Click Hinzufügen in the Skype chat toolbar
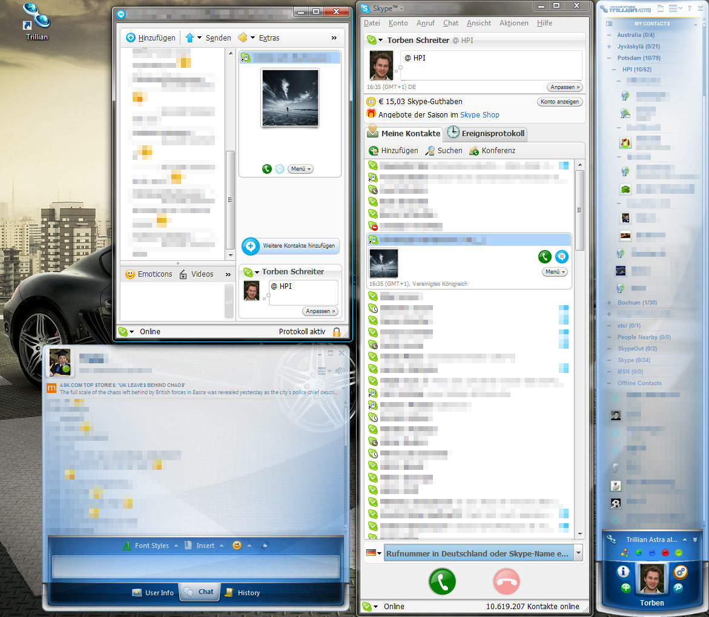Viewport: 709px width, 617px height. (151, 38)
